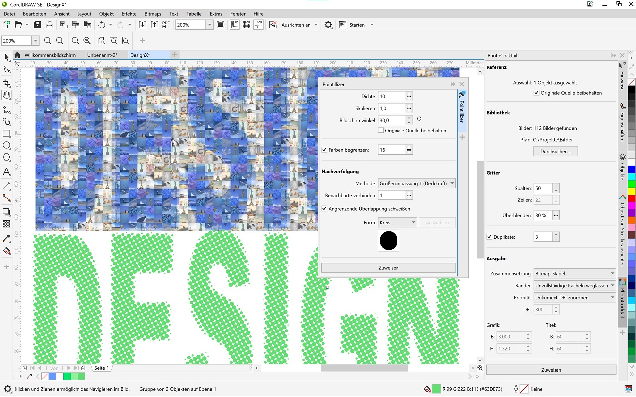Select the Eyedropper tool

(7, 239)
